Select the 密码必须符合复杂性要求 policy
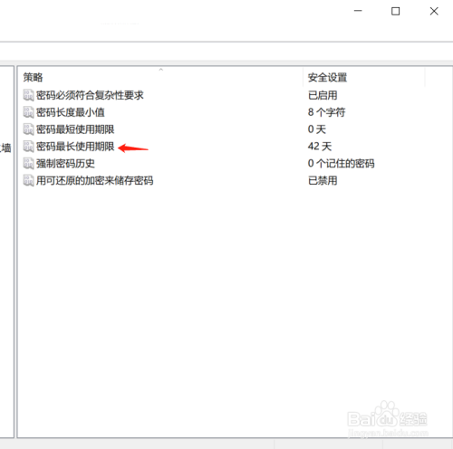Image resolution: width=453 pixels, height=449 pixels. [x=90, y=95]
